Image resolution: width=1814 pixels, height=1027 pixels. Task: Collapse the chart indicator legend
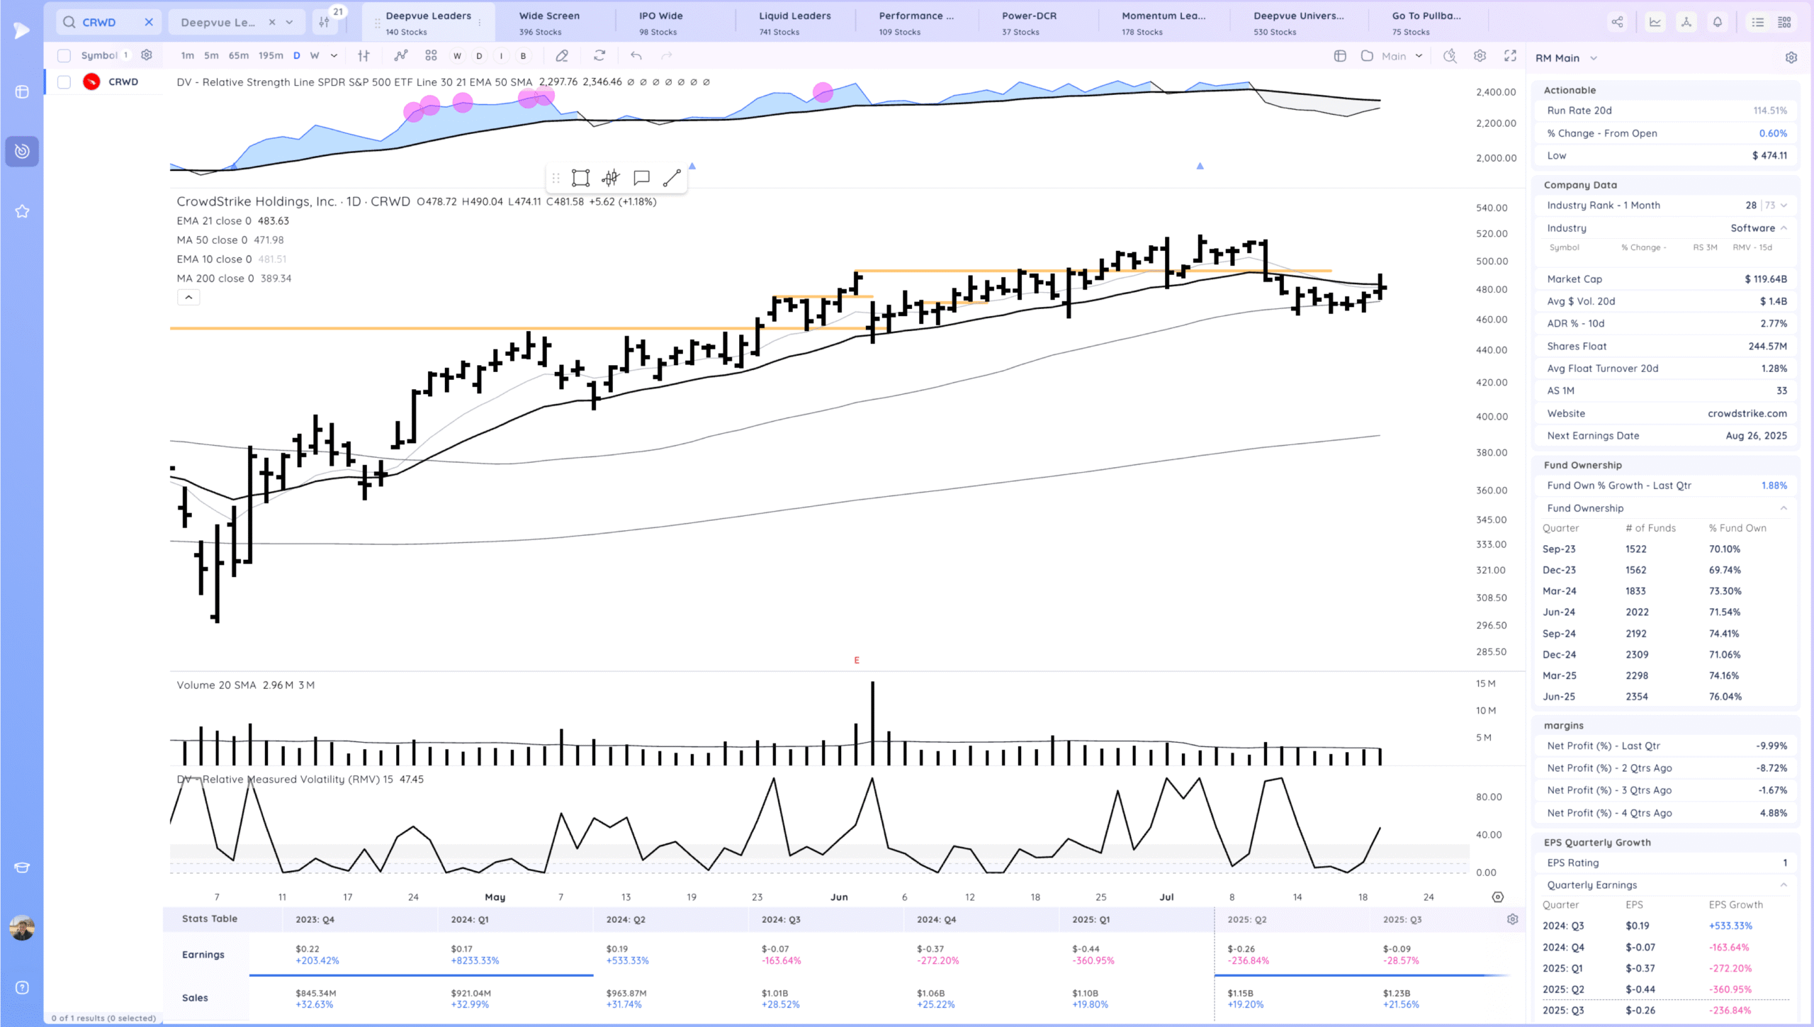tap(188, 298)
